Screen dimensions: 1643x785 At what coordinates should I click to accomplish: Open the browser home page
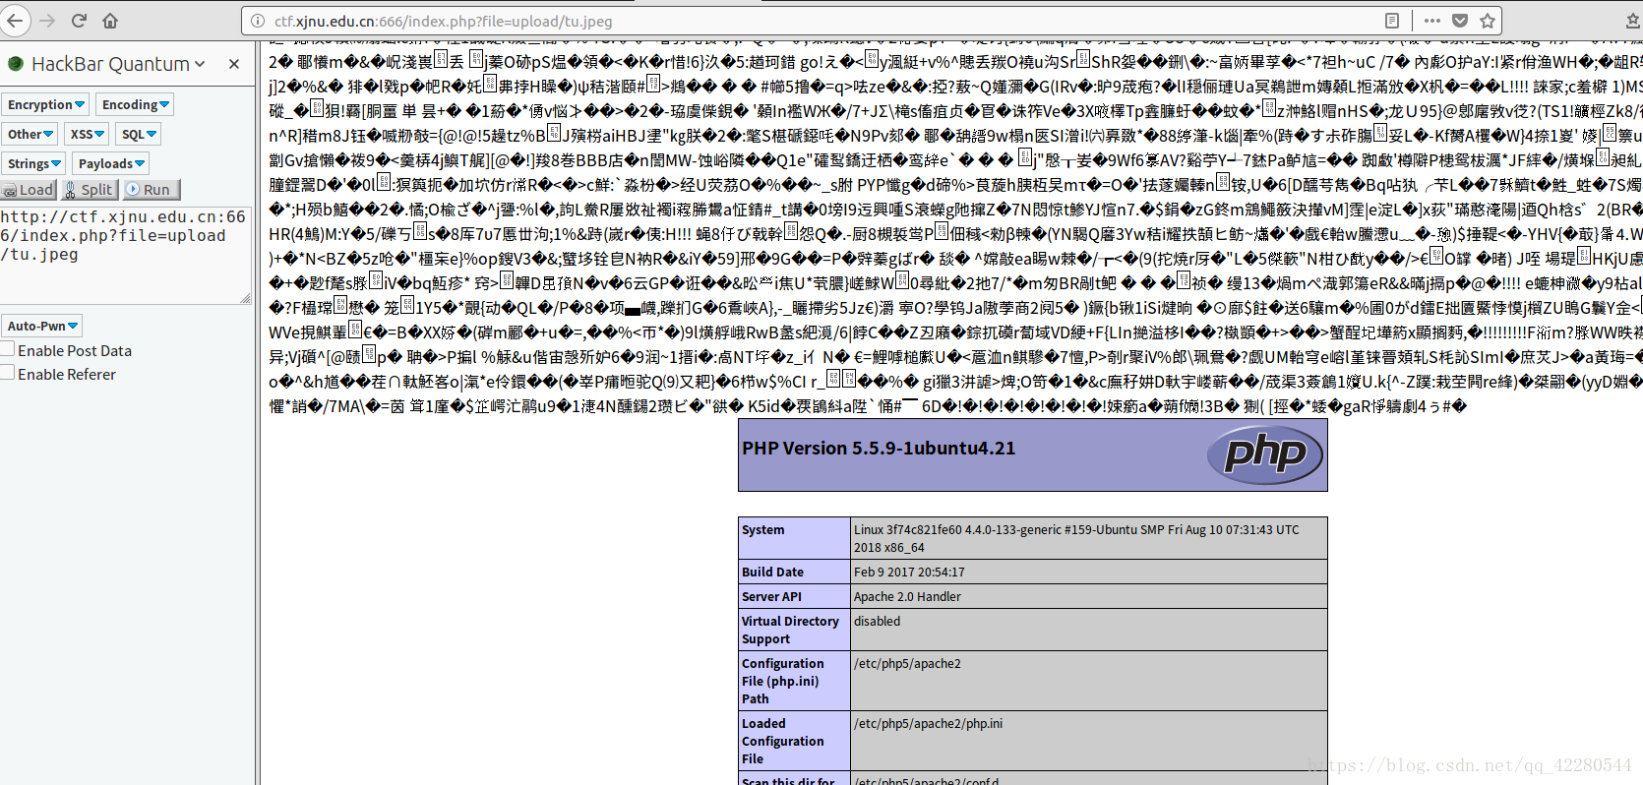110,21
